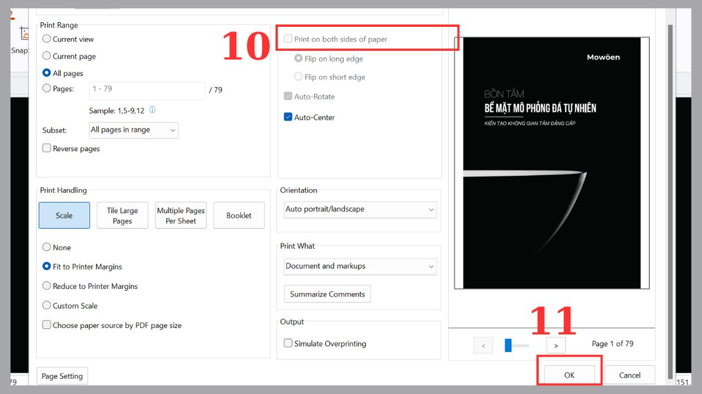The width and height of the screenshot is (702, 394).
Task: Choose the Scale print handling option
Action: click(64, 215)
